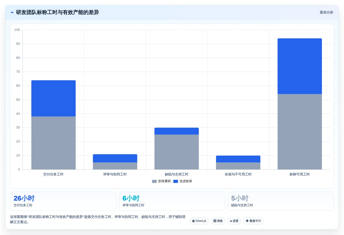Toggle the 改进效果 legend entry
Viewport: 344px width, 235px height.
click(x=183, y=181)
